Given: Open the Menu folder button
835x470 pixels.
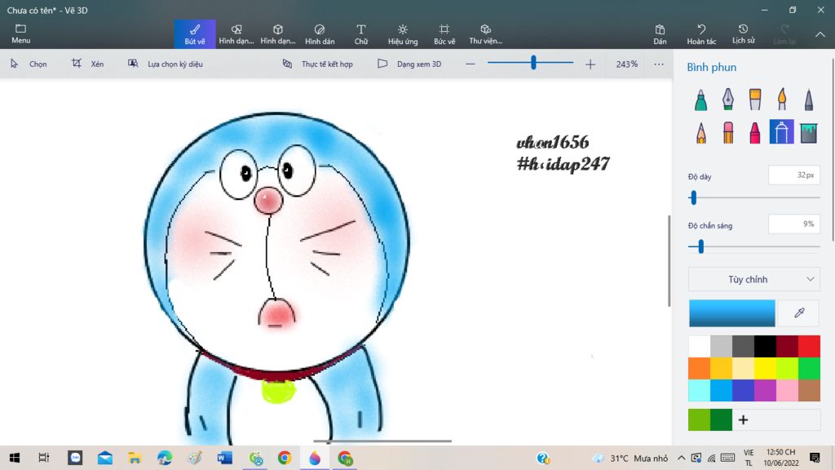Looking at the screenshot, I should (20, 33).
